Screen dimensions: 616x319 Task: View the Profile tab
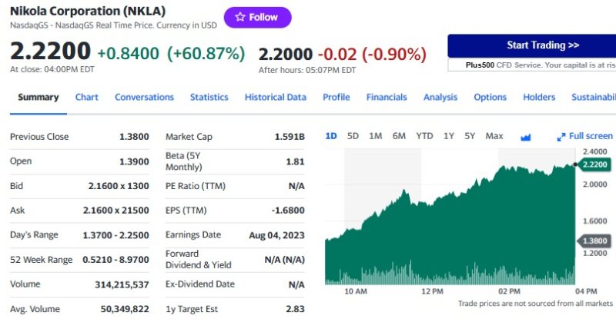click(x=336, y=98)
